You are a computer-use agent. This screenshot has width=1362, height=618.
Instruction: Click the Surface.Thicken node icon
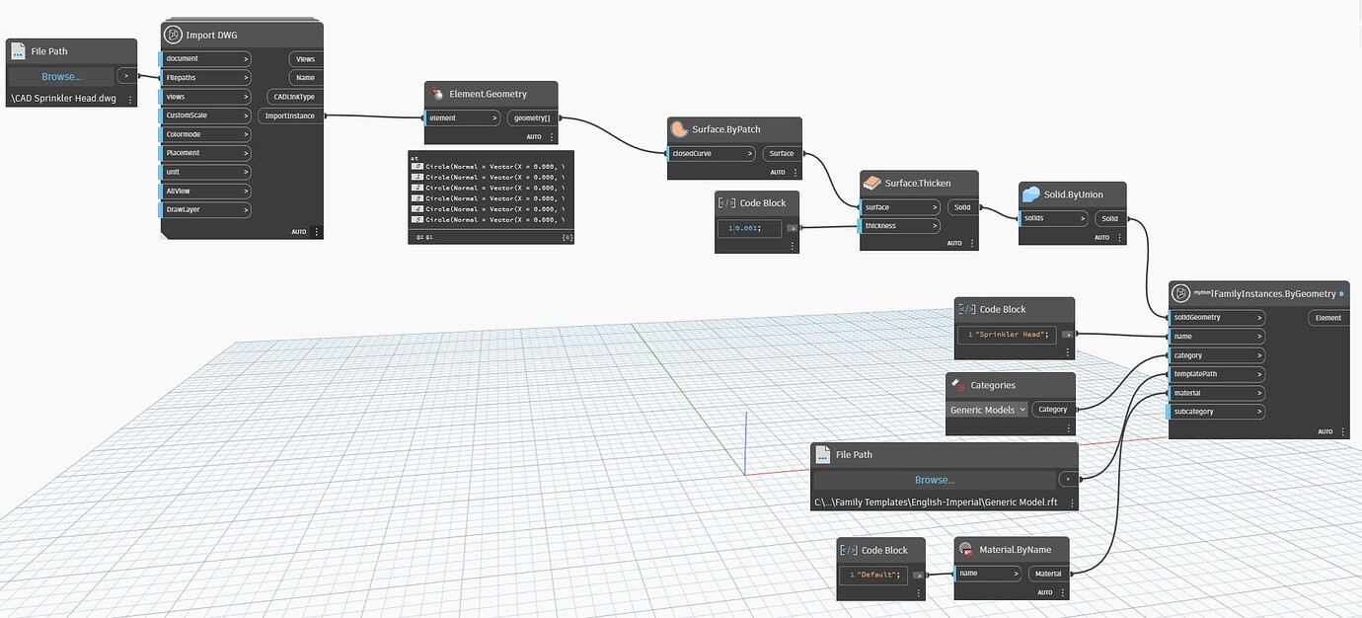pyautogui.click(x=872, y=183)
